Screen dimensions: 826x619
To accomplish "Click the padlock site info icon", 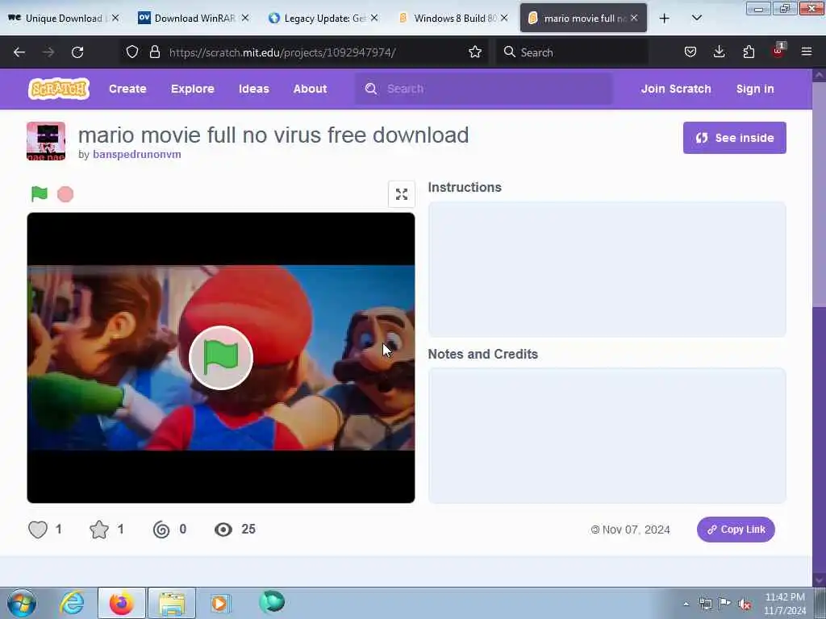I will [154, 52].
